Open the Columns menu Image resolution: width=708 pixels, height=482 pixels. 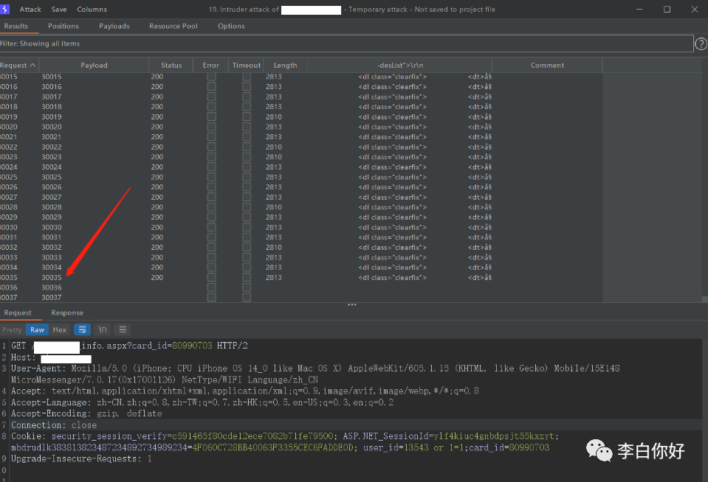pyautogui.click(x=92, y=10)
